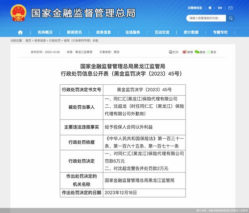Click the 对沈超龙警告并处罚款2万元 line
The height and width of the screenshot is (213, 249).
[137, 169]
